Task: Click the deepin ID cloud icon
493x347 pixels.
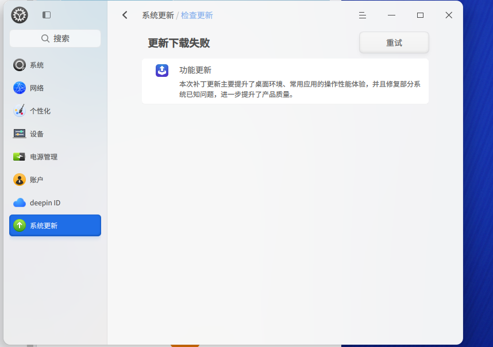Action: point(20,202)
